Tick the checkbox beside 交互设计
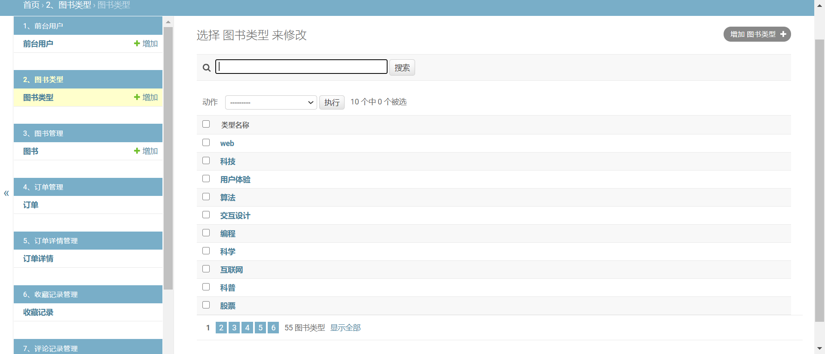Screen dimensions: 825x354 [206, 215]
